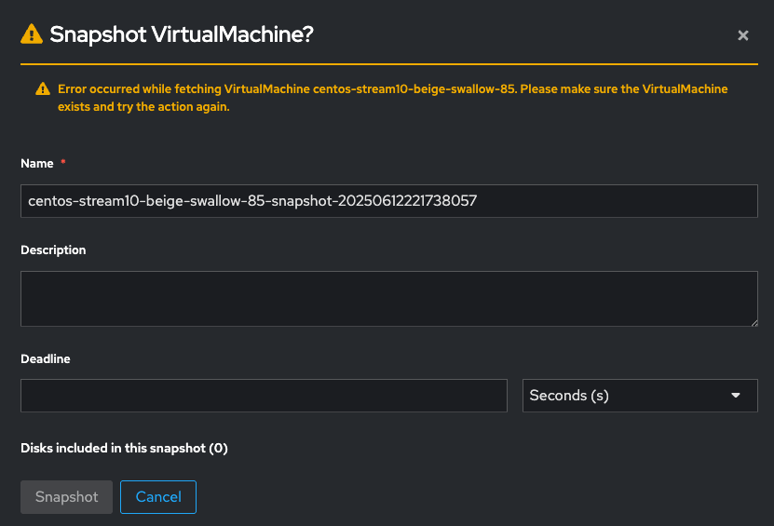Image resolution: width=774 pixels, height=526 pixels.
Task: Click the 'Error occurred while fetching' message text
Action: (140, 89)
